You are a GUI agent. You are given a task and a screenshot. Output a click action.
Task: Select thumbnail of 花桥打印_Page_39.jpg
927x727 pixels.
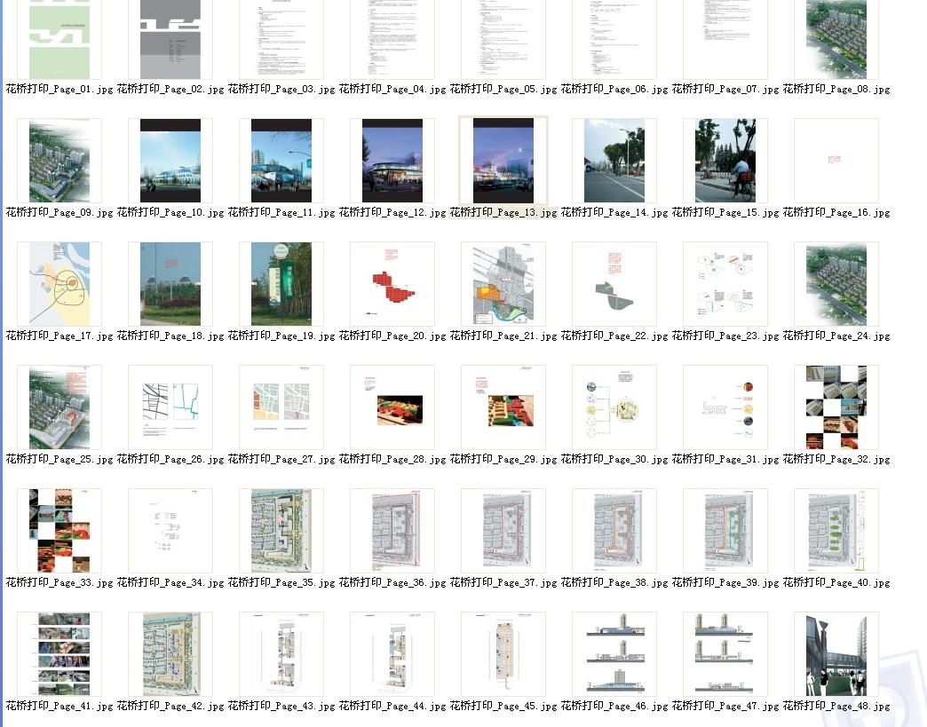[725, 531]
